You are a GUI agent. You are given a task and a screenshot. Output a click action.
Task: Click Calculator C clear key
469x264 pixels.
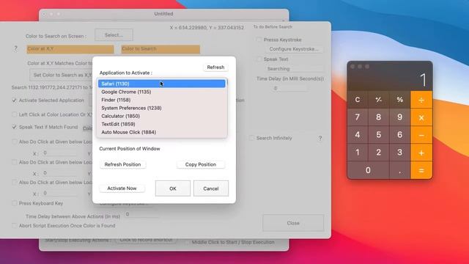358,100
